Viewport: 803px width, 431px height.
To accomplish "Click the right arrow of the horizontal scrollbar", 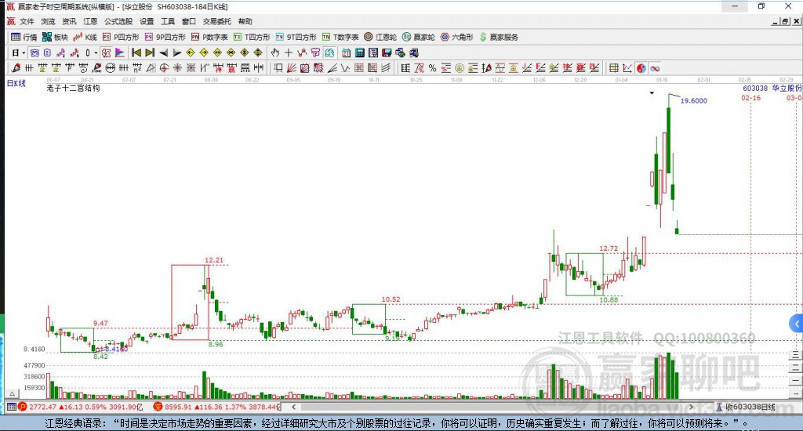I will tap(691, 407).
